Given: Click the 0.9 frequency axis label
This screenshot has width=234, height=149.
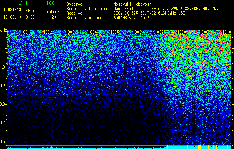Looking at the screenshot, I should [x=3, y=86].
